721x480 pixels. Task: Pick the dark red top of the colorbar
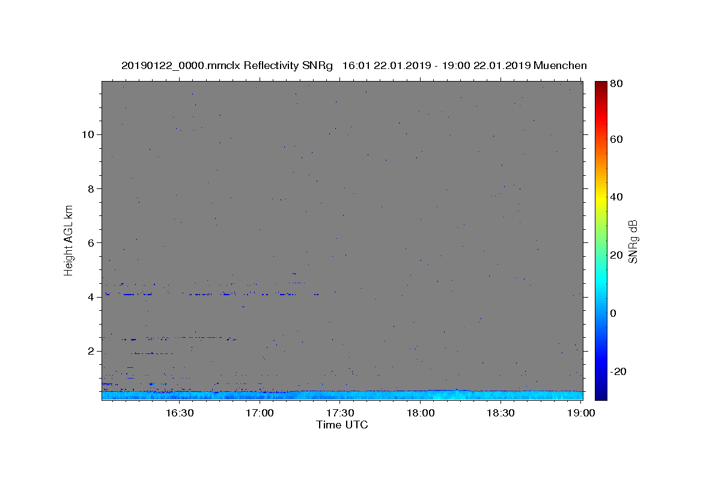click(x=601, y=85)
